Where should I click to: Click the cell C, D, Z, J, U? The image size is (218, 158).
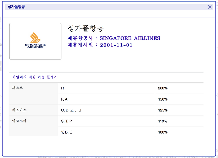107,110
